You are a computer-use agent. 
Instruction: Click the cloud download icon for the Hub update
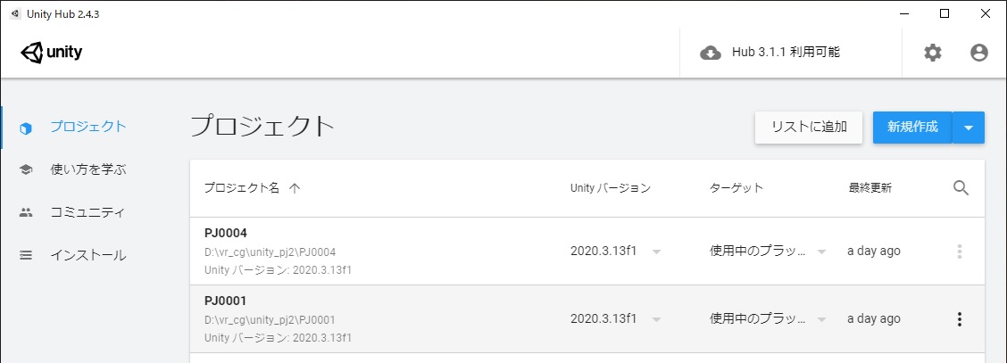(x=710, y=54)
